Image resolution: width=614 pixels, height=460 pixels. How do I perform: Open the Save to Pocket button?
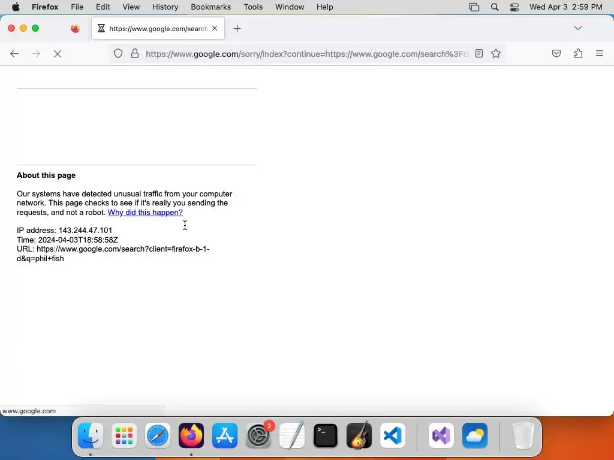(x=556, y=53)
